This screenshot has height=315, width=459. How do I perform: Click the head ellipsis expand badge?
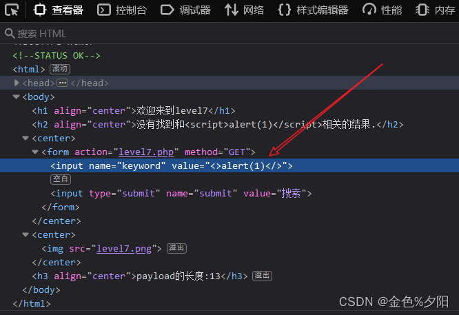tap(62, 83)
